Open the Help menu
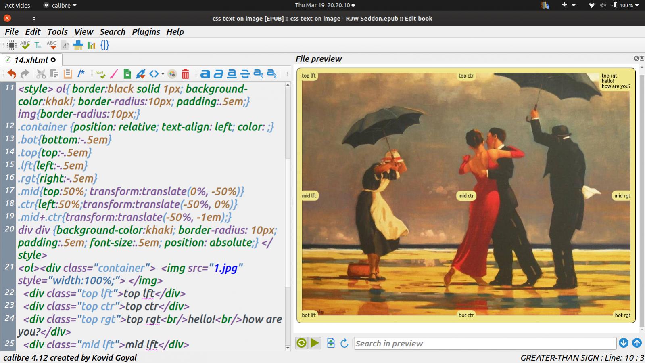Screen dimensions: 645x363 175,32
